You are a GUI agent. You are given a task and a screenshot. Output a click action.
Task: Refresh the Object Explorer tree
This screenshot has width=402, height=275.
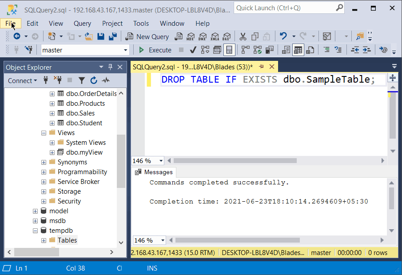pyautogui.click(x=94, y=80)
